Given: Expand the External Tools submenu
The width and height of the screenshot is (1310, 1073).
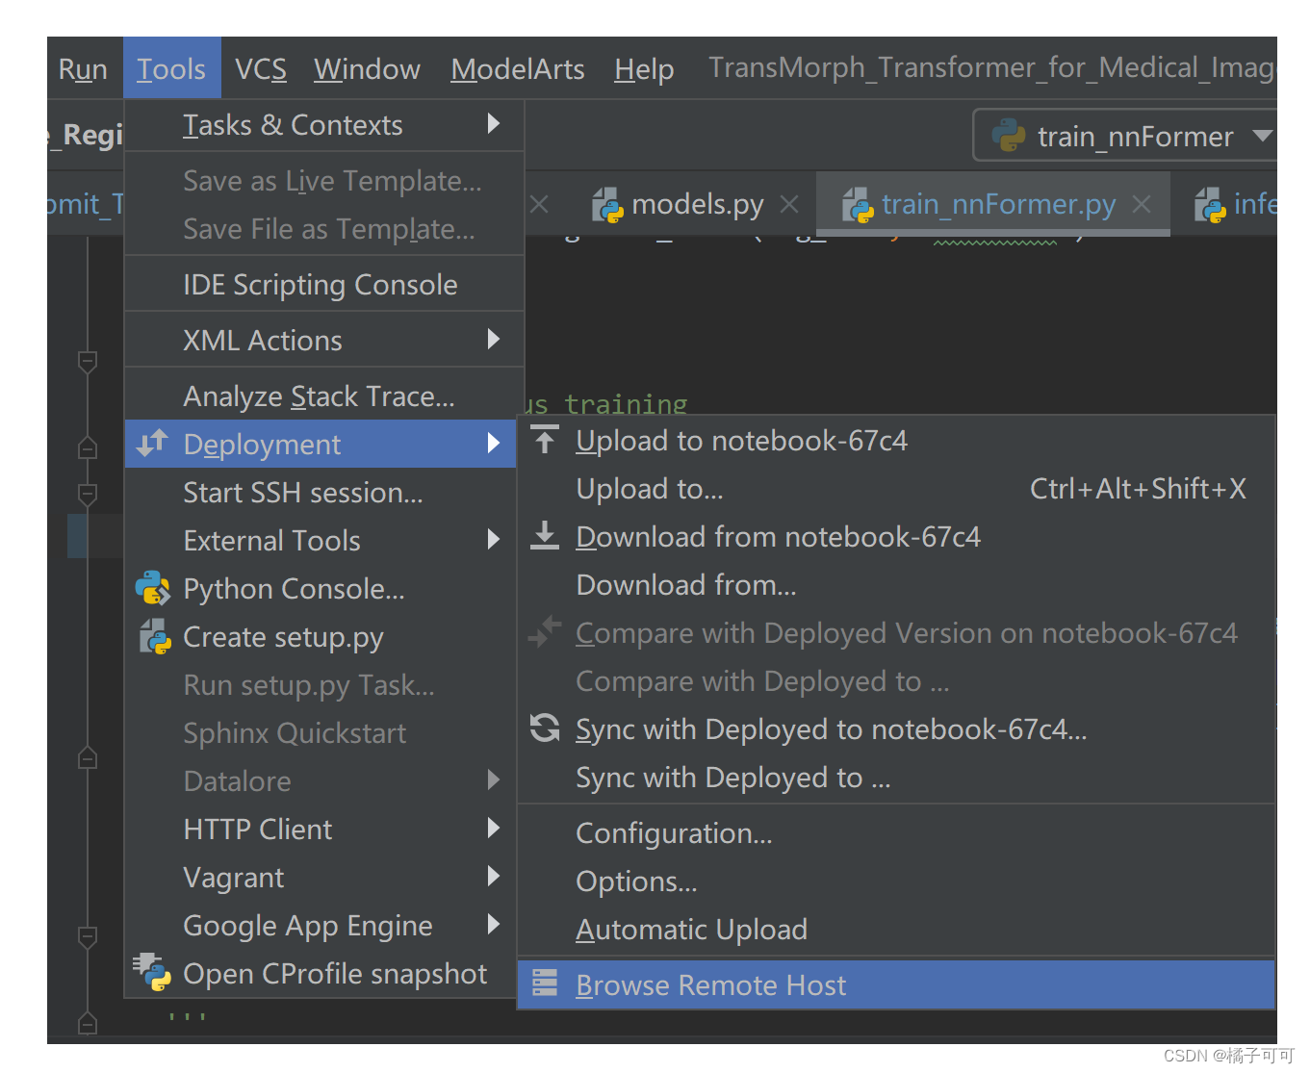Looking at the screenshot, I should click(x=494, y=539).
